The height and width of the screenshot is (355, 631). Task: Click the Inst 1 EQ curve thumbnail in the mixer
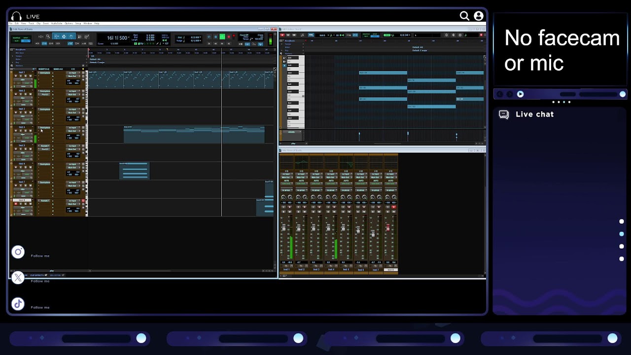pyautogui.click(x=286, y=162)
